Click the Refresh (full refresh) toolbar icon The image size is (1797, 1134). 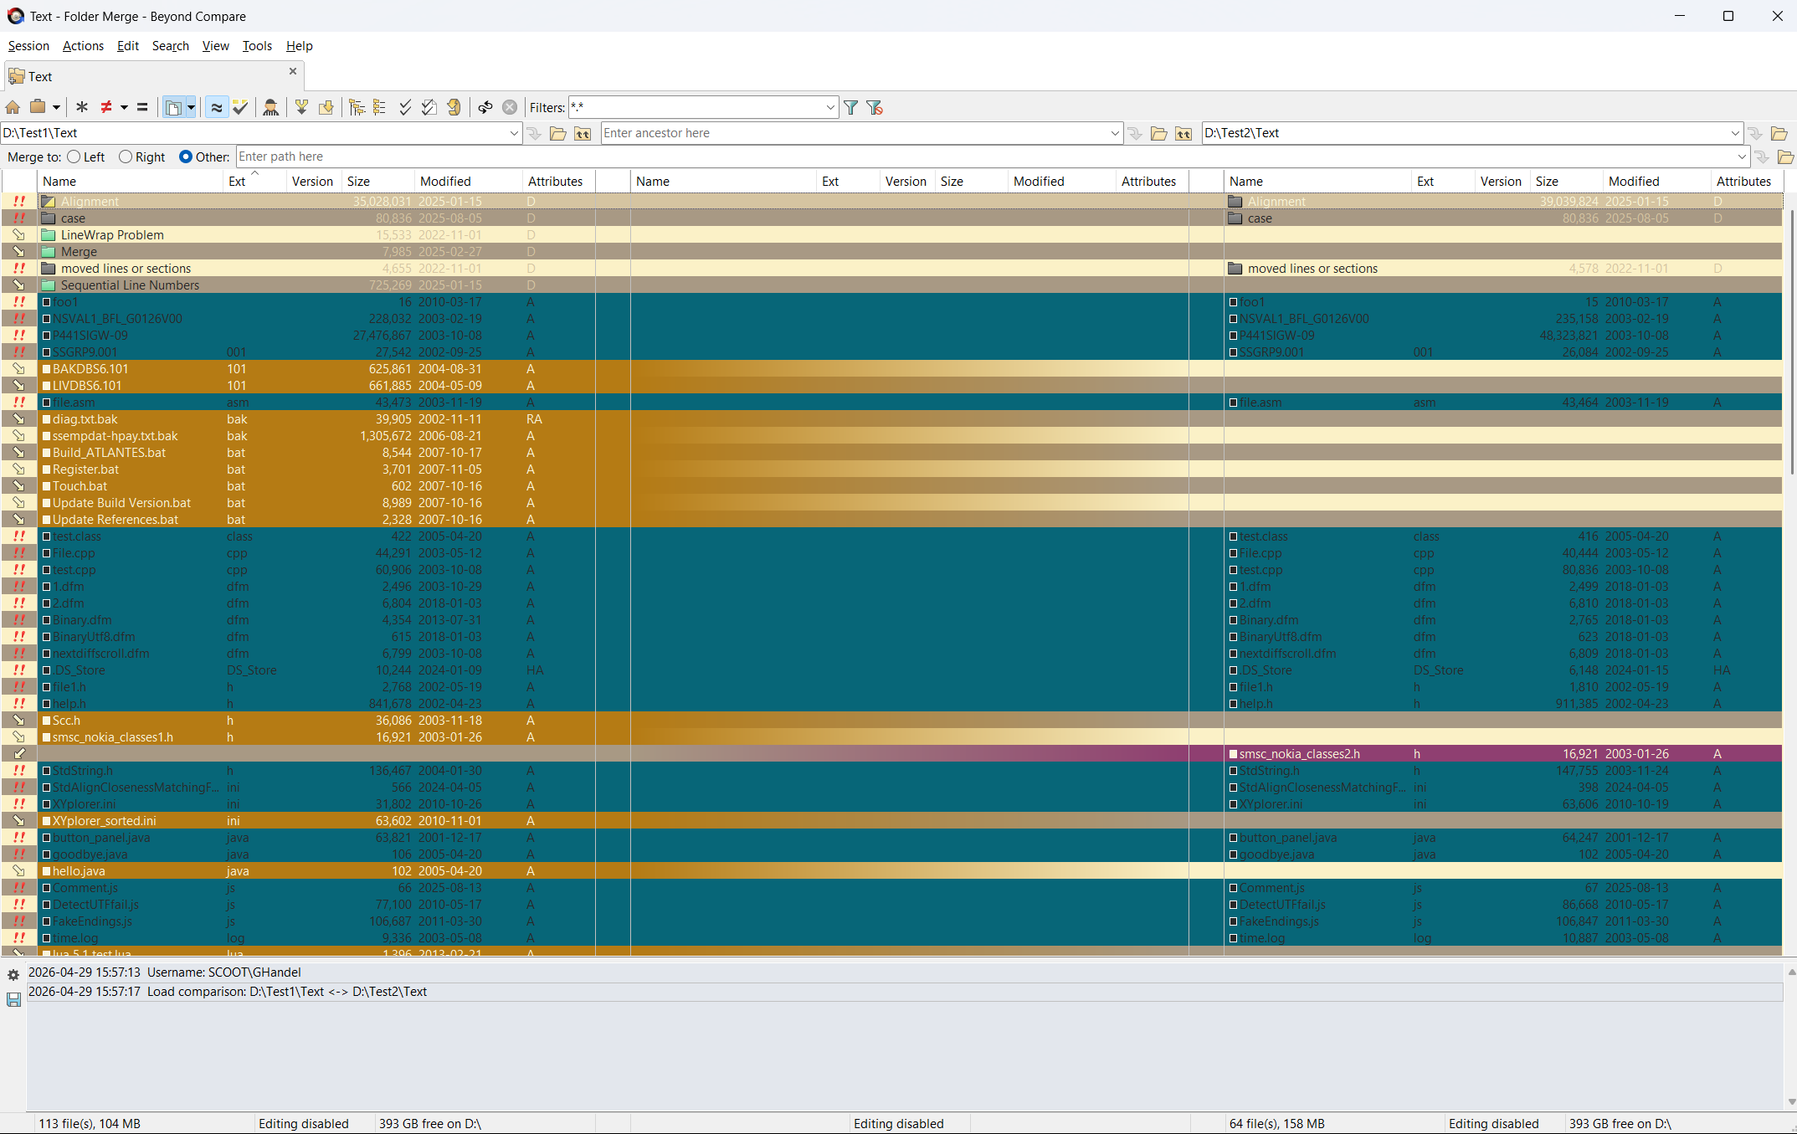(454, 107)
